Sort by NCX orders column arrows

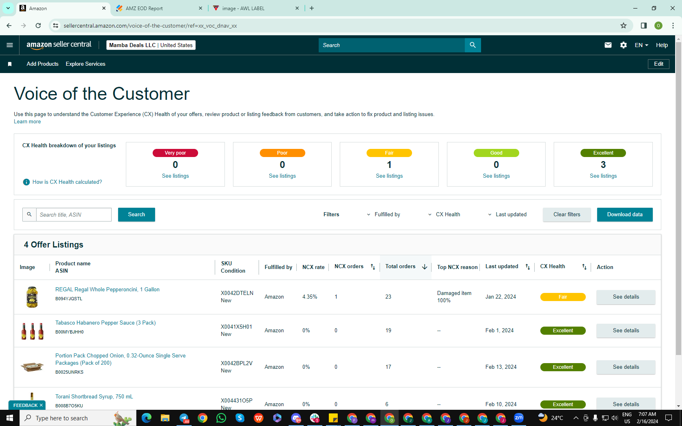(373, 267)
